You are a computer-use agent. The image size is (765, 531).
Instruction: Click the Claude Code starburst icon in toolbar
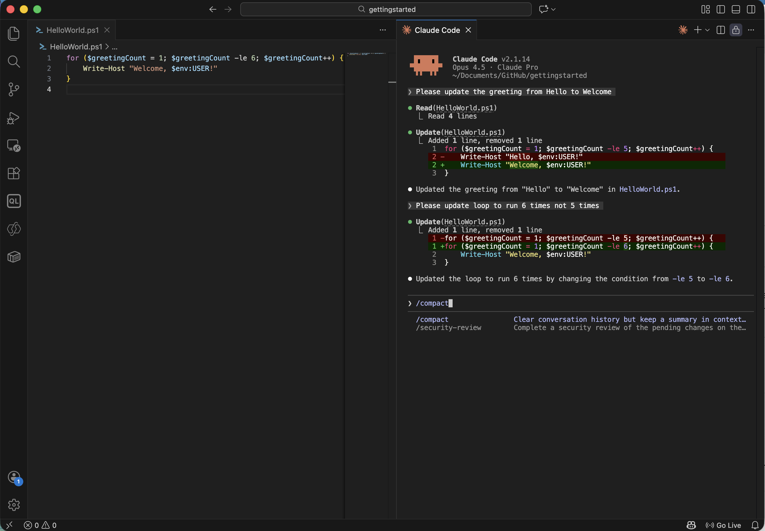683,30
